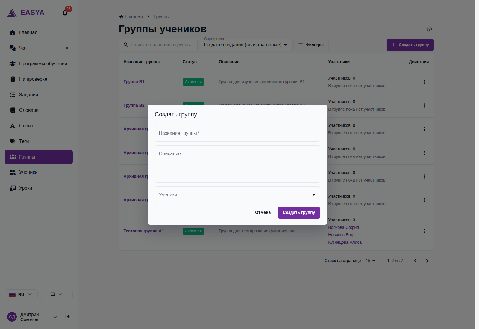Click search magnifier icon in group search
The width and height of the screenshot is (479, 329).
coord(126,45)
